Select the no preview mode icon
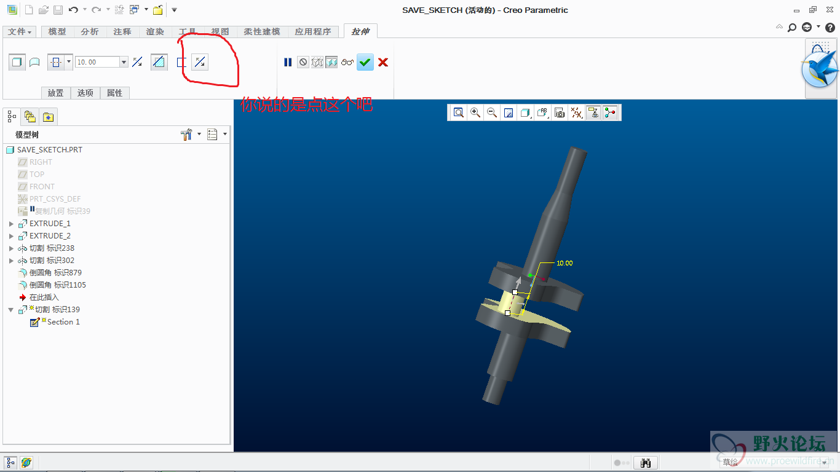This screenshot has width=840, height=472. (303, 62)
